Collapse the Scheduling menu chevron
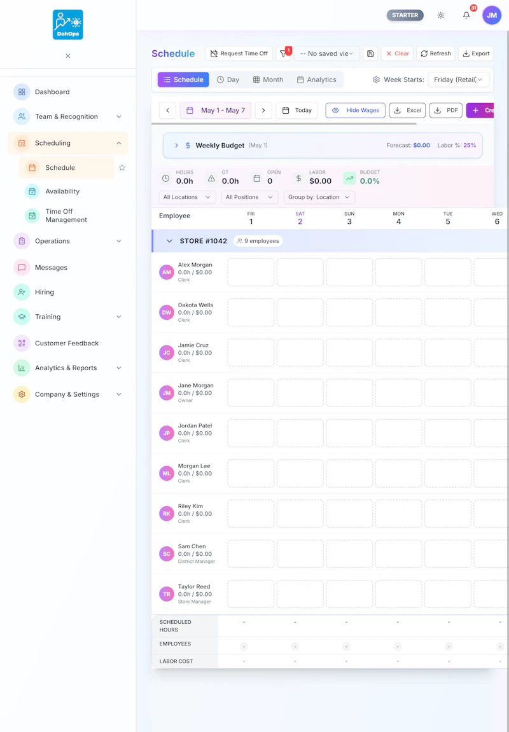This screenshot has width=509, height=732. pos(118,143)
